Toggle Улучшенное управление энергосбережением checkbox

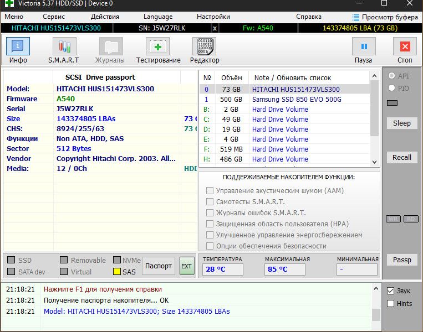(x=210, y=235)
